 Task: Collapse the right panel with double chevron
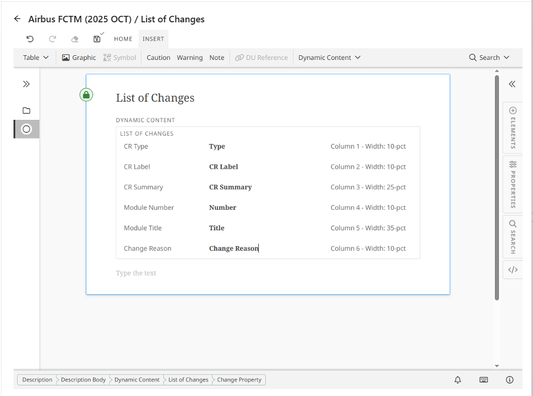512,84
